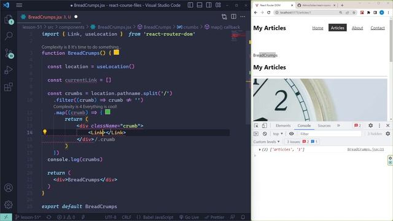Click the Open Changes compare icon in editor toolbar
This screenshot has height=221, width=393.
[x=224, y=17]
